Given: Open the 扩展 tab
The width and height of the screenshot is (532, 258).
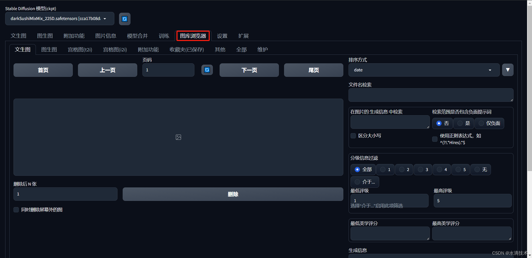Looking at the screenshot, I should pos(244,36).
